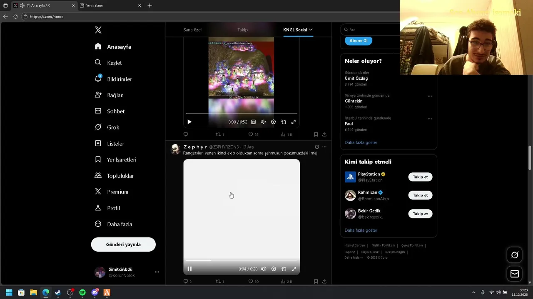Show more accounts to follow
The height and width of the screenshot is (299, 533).
click(361, 230)
